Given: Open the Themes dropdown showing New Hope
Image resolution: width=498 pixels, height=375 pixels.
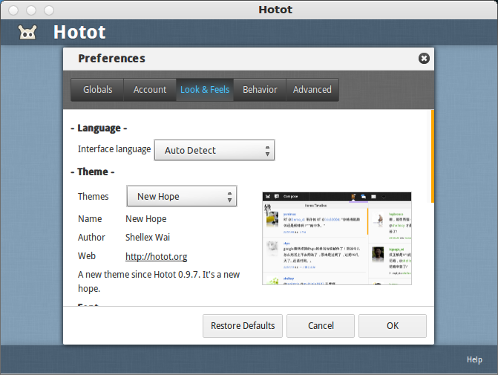Looking at the screenshot, I should (x=182, y=197).
